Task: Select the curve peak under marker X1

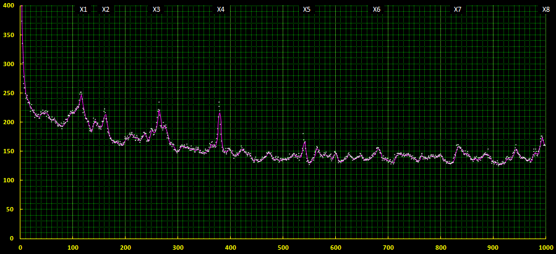Action: tap(81, 95)
